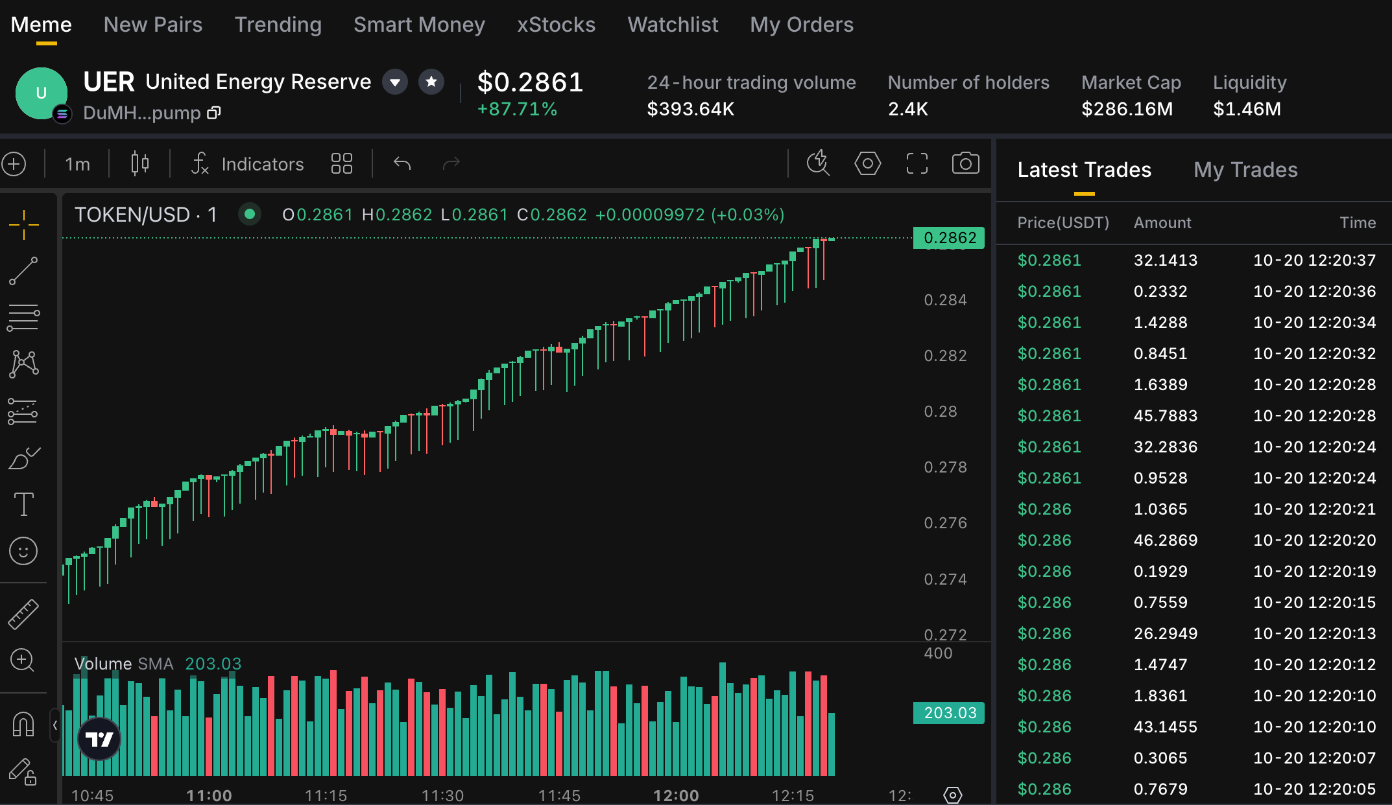Click the 203.03 volume axis label
This screenshot has height=805, width=1392.
(949, 713)
